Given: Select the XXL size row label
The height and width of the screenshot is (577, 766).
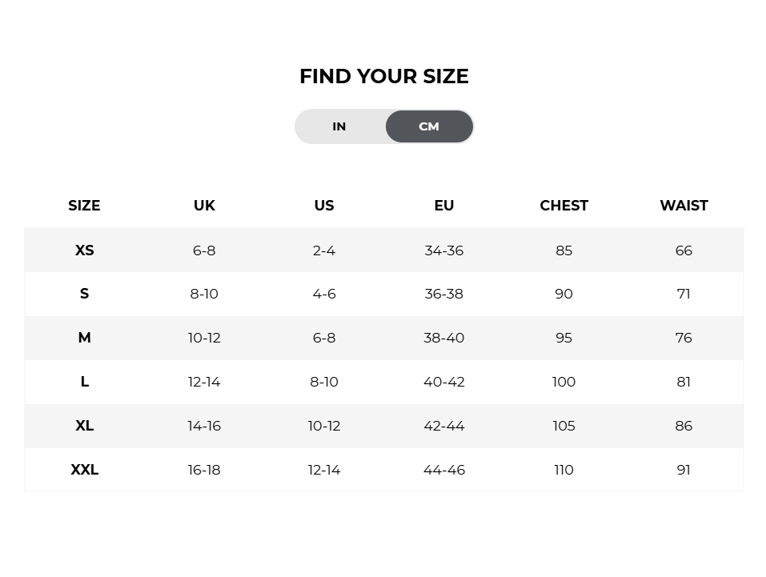Looking at the screenshot, I should (x=85, y=470).
